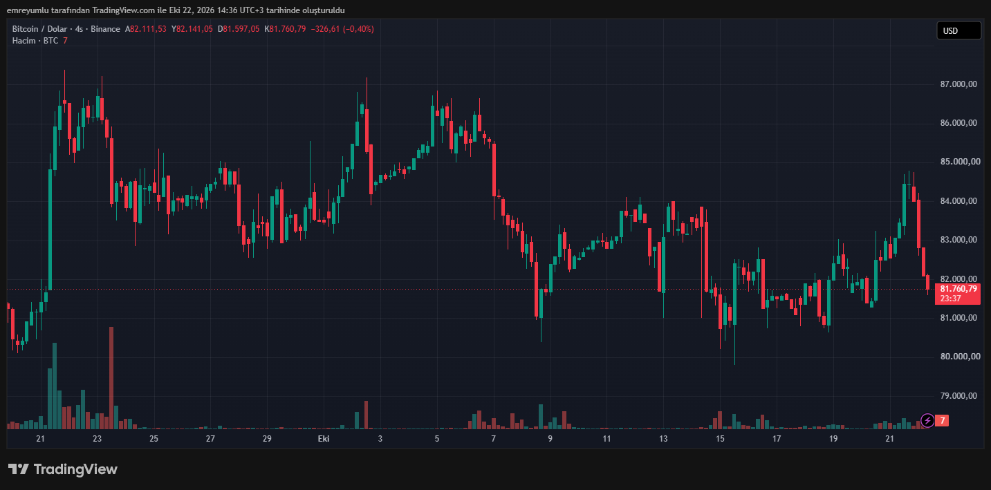This screenshot has height=490, width=991.
Task: Click the 82.000,00 price axis label
Action: coord(958,279)
